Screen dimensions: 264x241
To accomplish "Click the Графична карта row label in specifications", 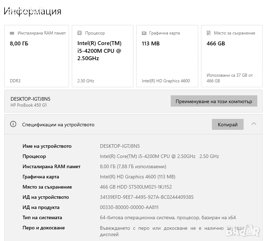I will tap(41, 177).
